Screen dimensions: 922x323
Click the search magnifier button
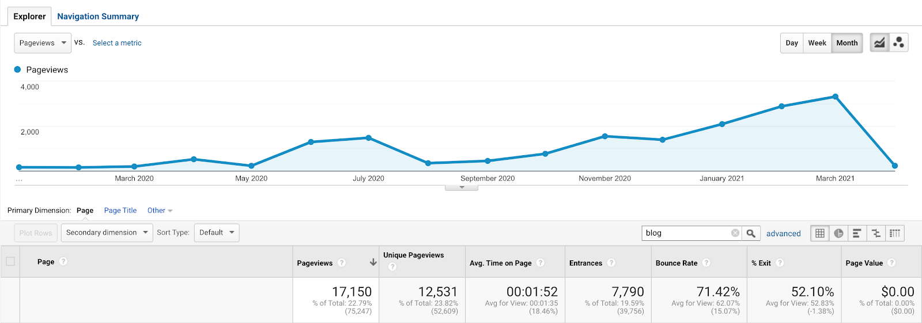(751, 233)
